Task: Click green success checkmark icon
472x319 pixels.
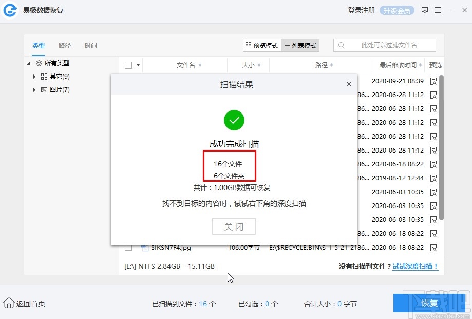Action: click(234, 120)
